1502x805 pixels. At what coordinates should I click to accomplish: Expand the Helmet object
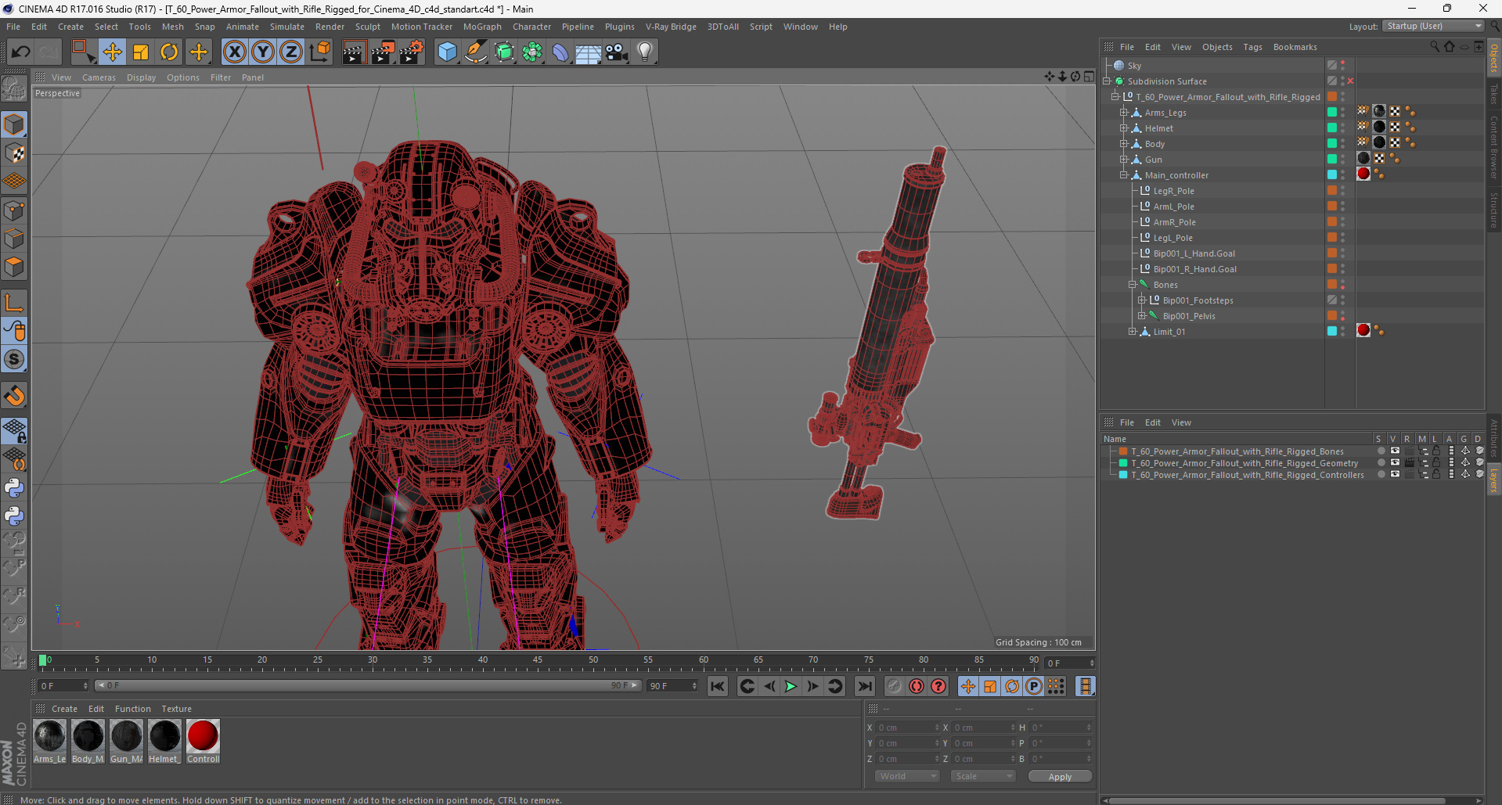(1124, 128)
